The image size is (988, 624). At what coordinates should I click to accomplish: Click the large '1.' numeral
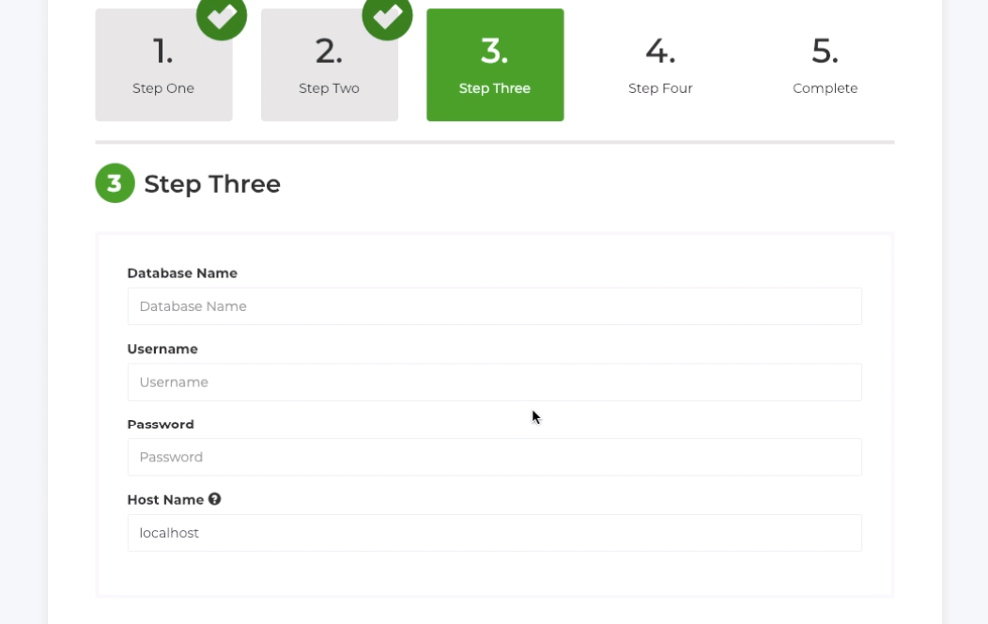tap(163, 52)
